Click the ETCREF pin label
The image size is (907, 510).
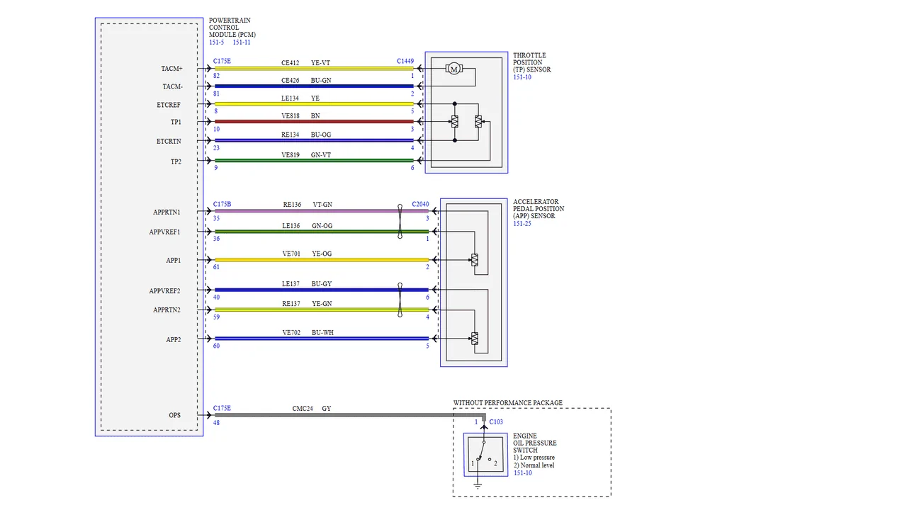point(169,105)
